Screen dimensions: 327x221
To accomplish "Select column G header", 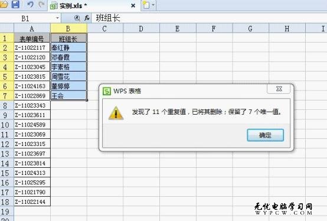I will (251, 28).
